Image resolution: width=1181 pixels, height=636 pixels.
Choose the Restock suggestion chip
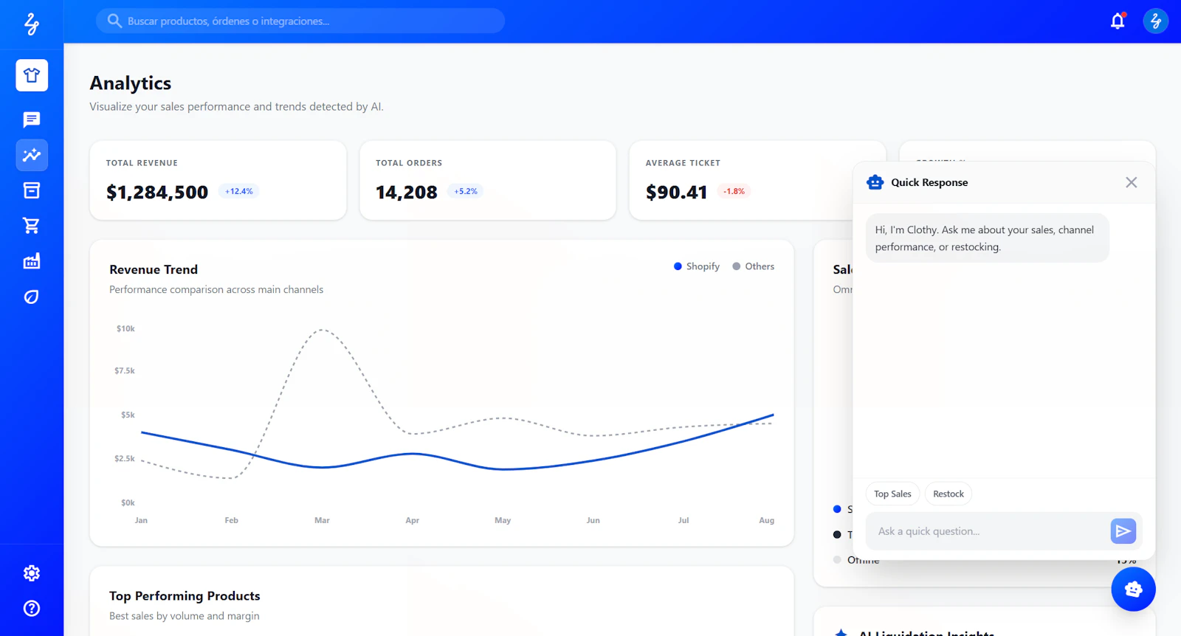click(948, 494)
